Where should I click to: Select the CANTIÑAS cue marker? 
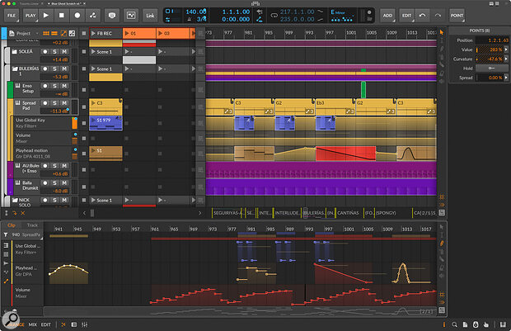pos(348,213)
